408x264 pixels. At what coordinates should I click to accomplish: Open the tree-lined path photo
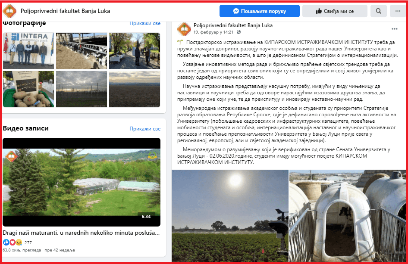coord(135,51)
